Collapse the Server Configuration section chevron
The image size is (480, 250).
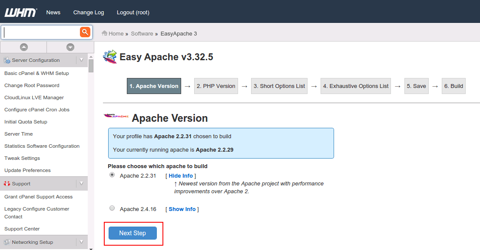click(81, 60)
